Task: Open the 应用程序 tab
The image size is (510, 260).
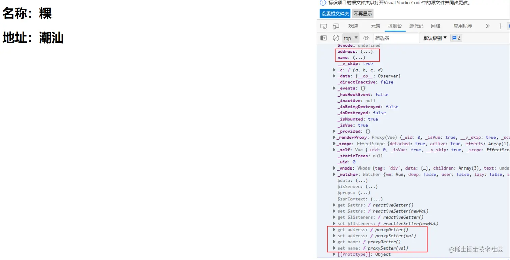Action: pos(462,26)
